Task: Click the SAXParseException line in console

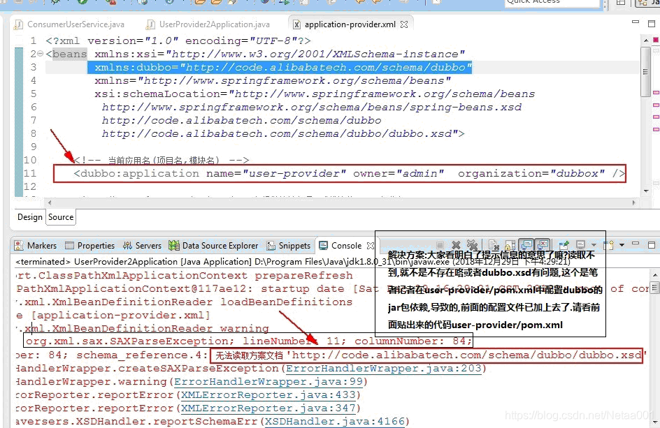Action: (x=248, y=341)
